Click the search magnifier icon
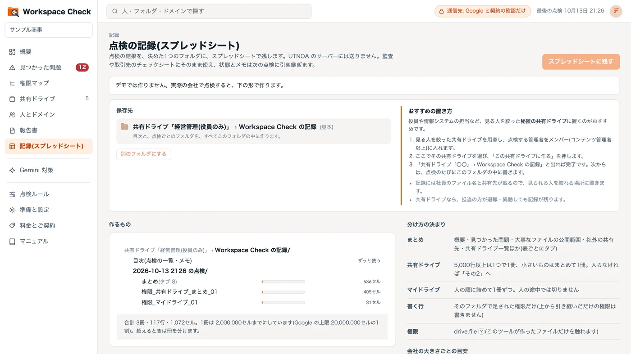 click(x=115, y=11)
